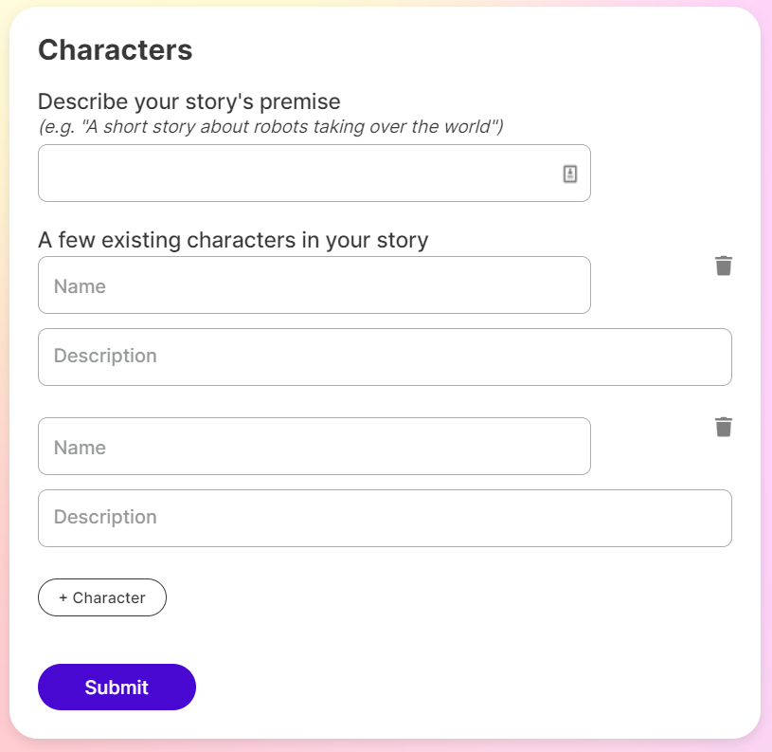Add a new character with "+ Character"
This screenshot has width=772, height=752.
point(101,597)
